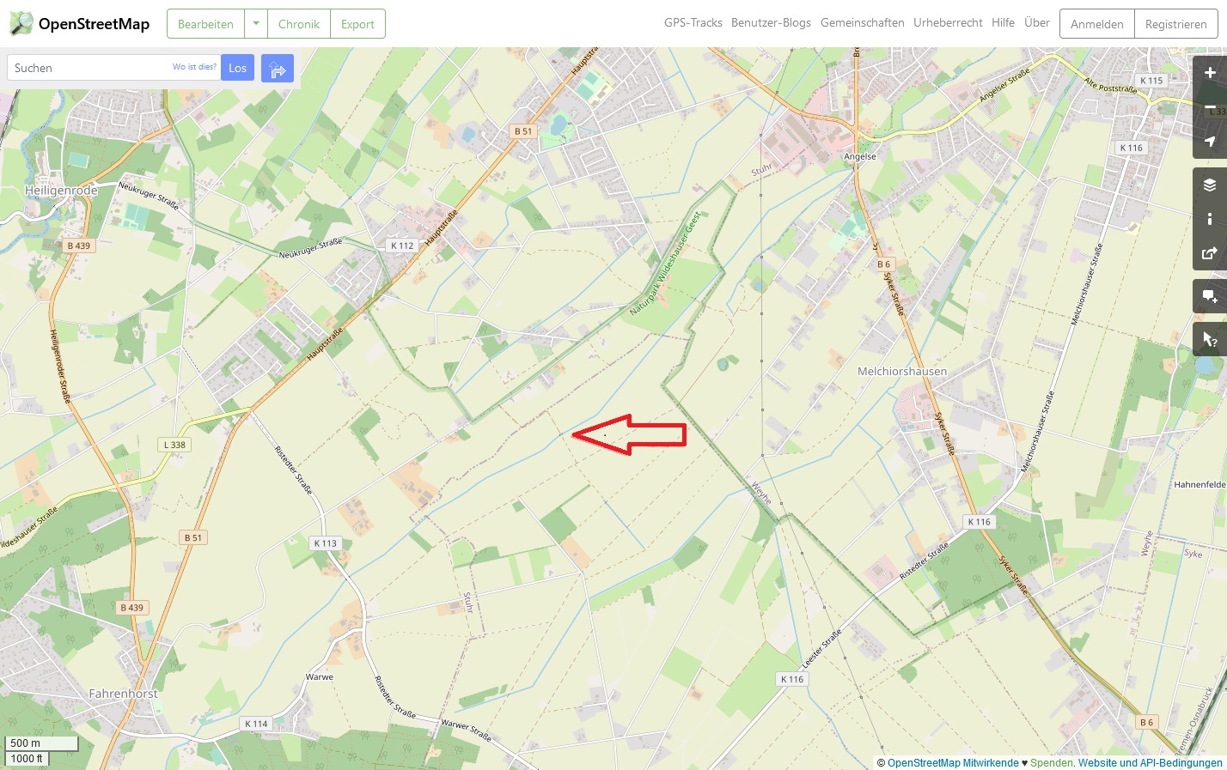
Task: Zoom in with the plus button
Action: click(1210, 73)
